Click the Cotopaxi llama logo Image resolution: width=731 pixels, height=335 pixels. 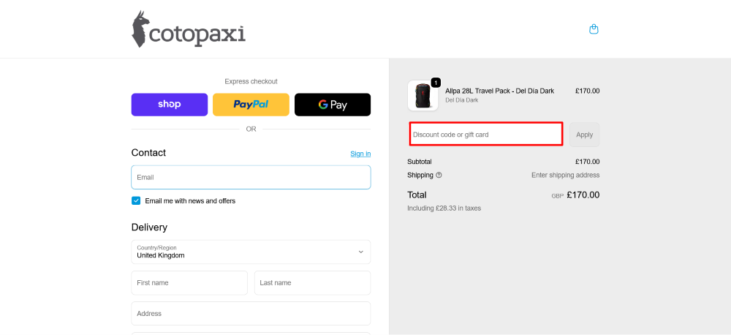point(189,29)
